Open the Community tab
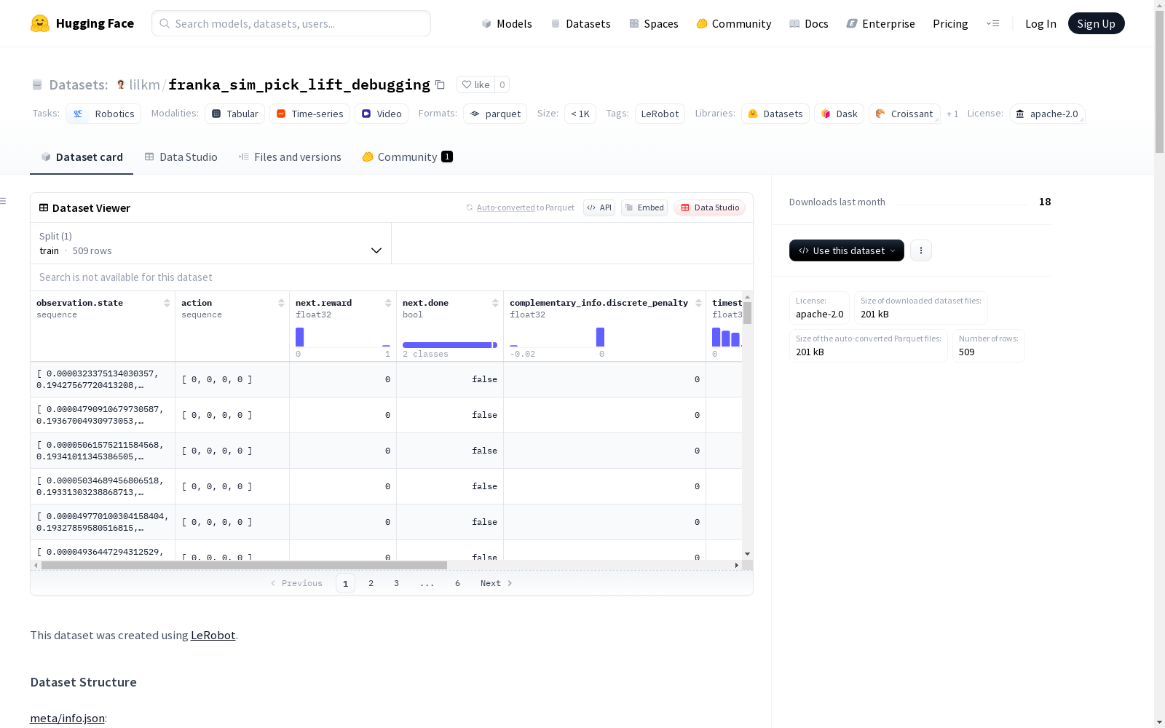 [408, 157]
